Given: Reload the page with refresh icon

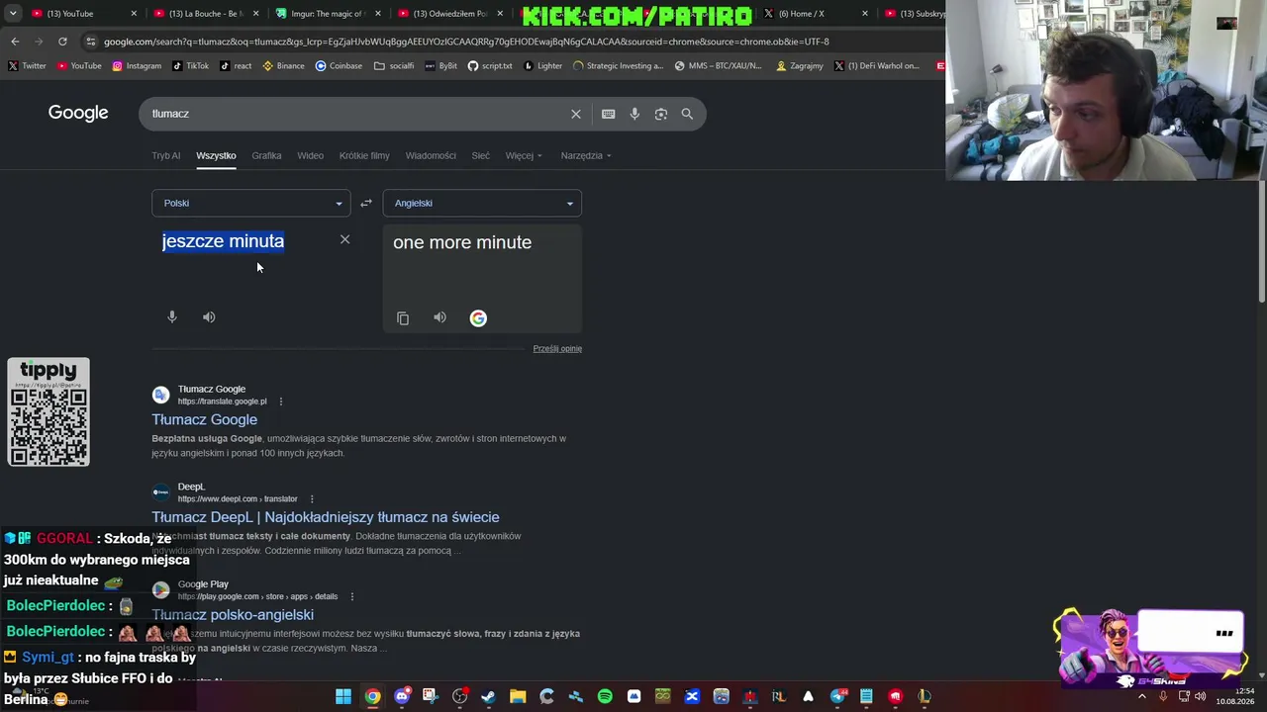Looking at the screenshot, I should point(62,42).
